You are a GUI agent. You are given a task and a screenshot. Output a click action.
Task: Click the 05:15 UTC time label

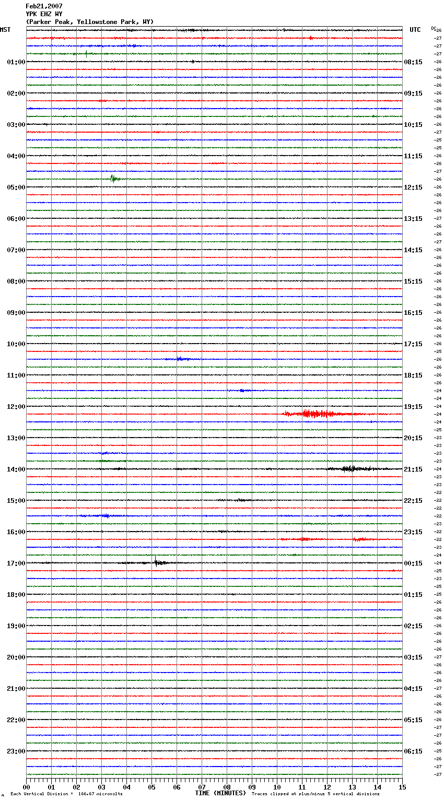point(413,720)
